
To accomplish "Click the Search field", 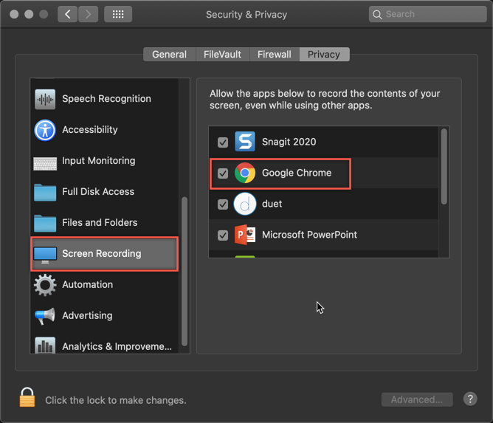I will click(x=427, y=14).
